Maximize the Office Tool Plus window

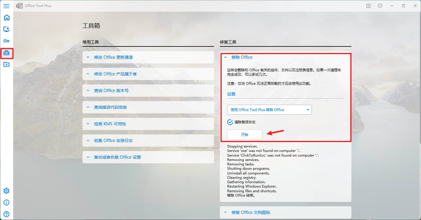pos(403,6)
